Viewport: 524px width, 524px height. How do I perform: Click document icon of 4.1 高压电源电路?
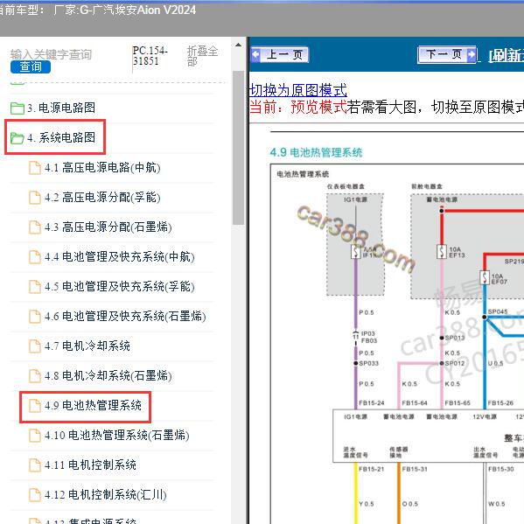tap(35, 168)
